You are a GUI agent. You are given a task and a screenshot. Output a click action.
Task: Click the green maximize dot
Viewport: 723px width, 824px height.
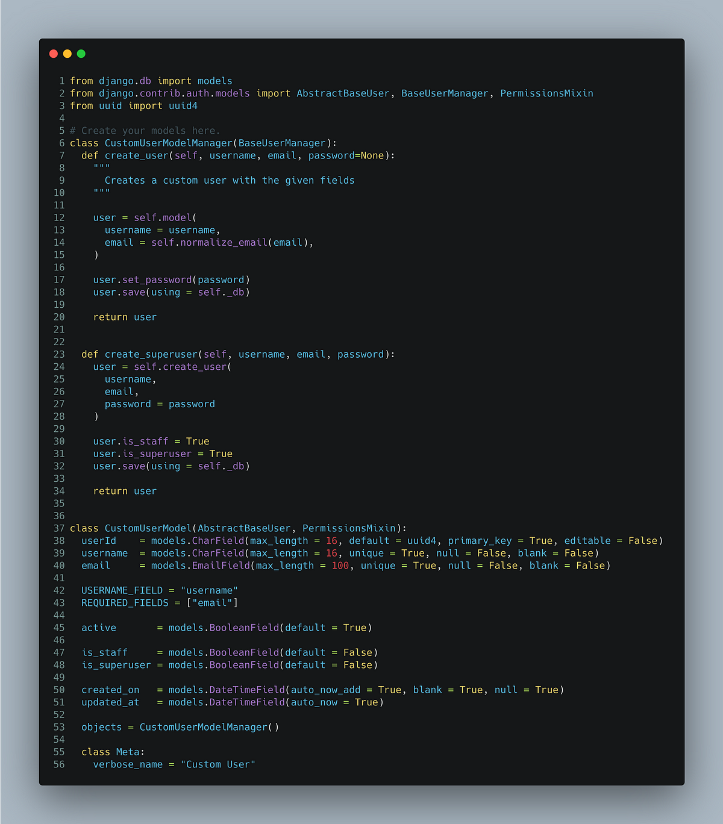(81, 54)
